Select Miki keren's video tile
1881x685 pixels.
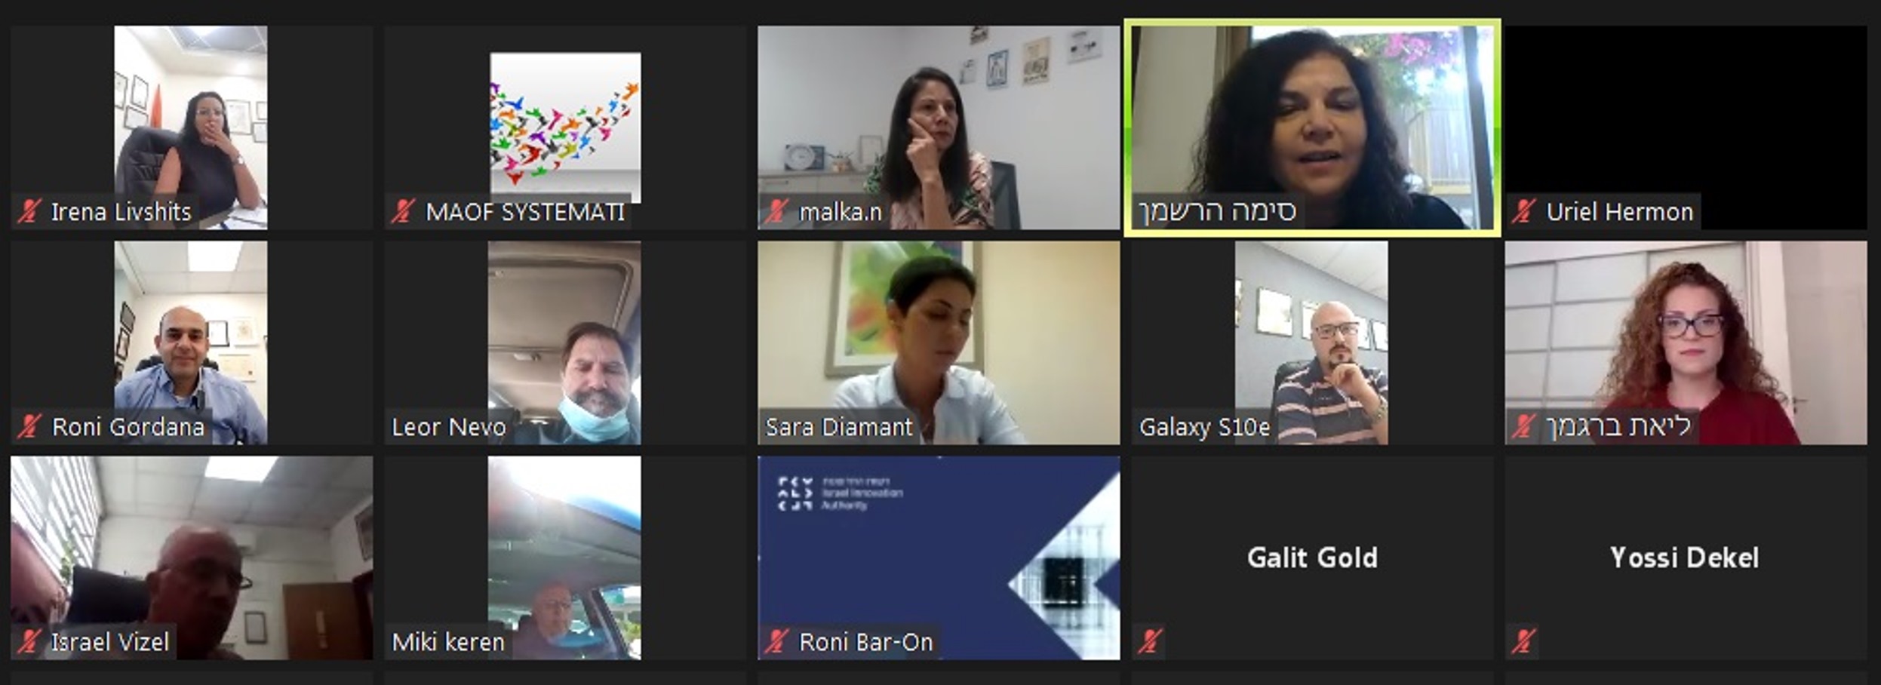565,558
